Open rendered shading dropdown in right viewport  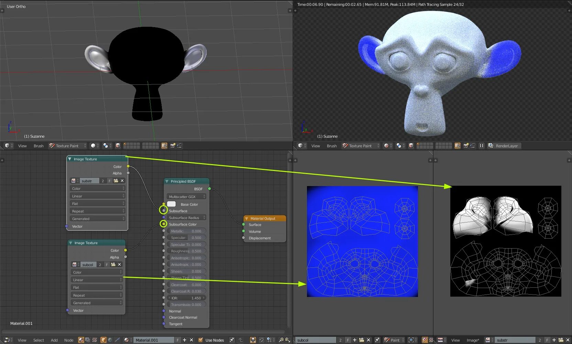click(388, 146)
